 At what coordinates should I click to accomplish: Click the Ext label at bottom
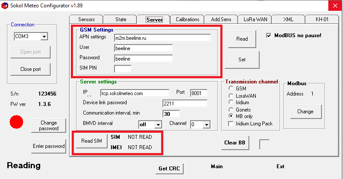280,166
